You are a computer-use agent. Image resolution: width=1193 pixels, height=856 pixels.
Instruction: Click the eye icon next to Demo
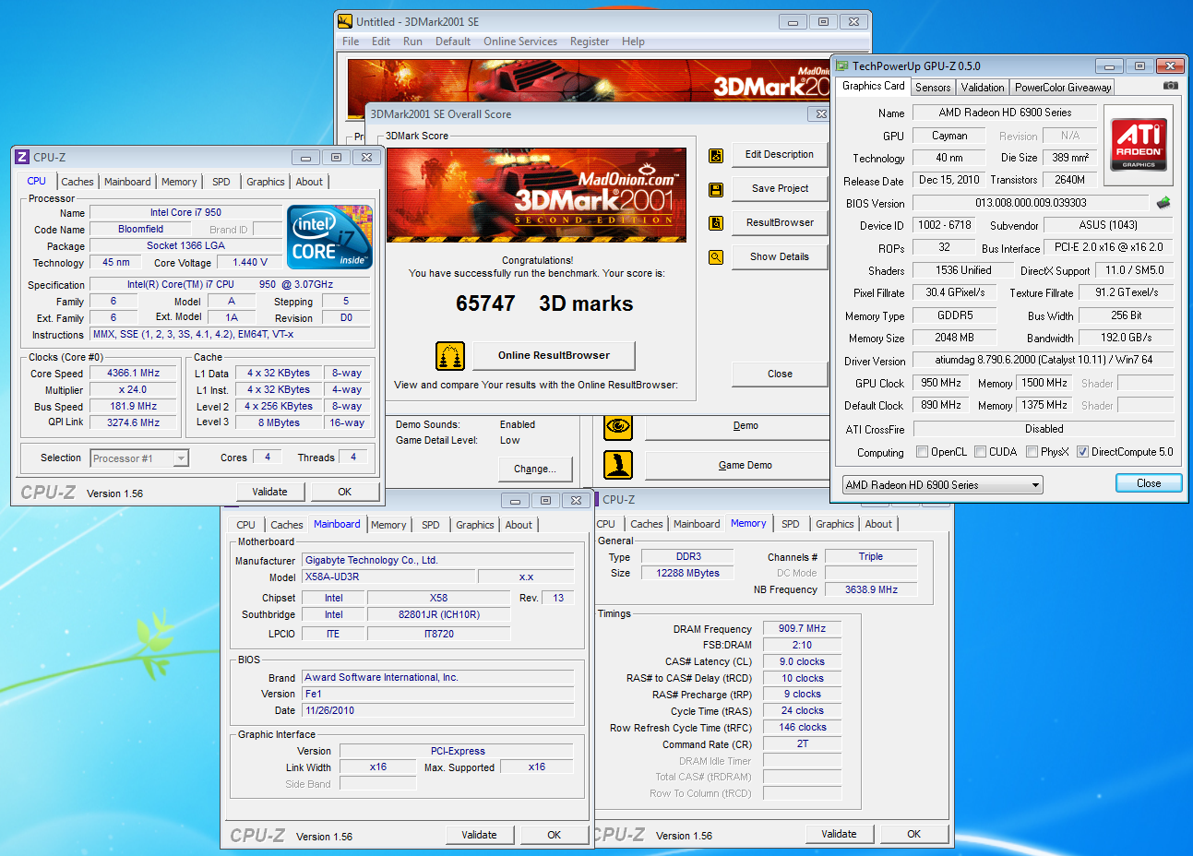[618, 426]
